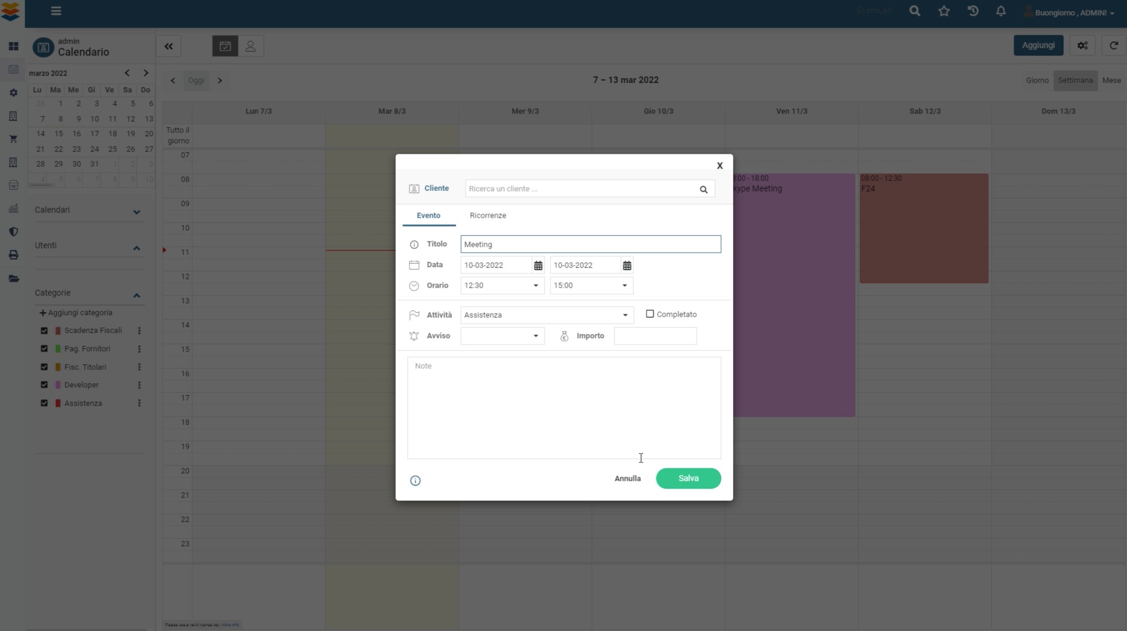Click the client search magnifier icon

tap(703, 189)
